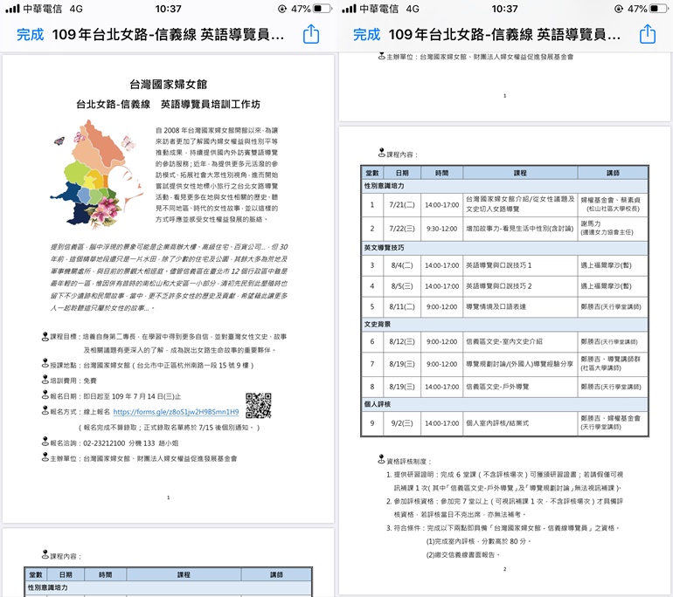
Task: Select the lecturer cell 謝馬力
Action: coord(613,229)
